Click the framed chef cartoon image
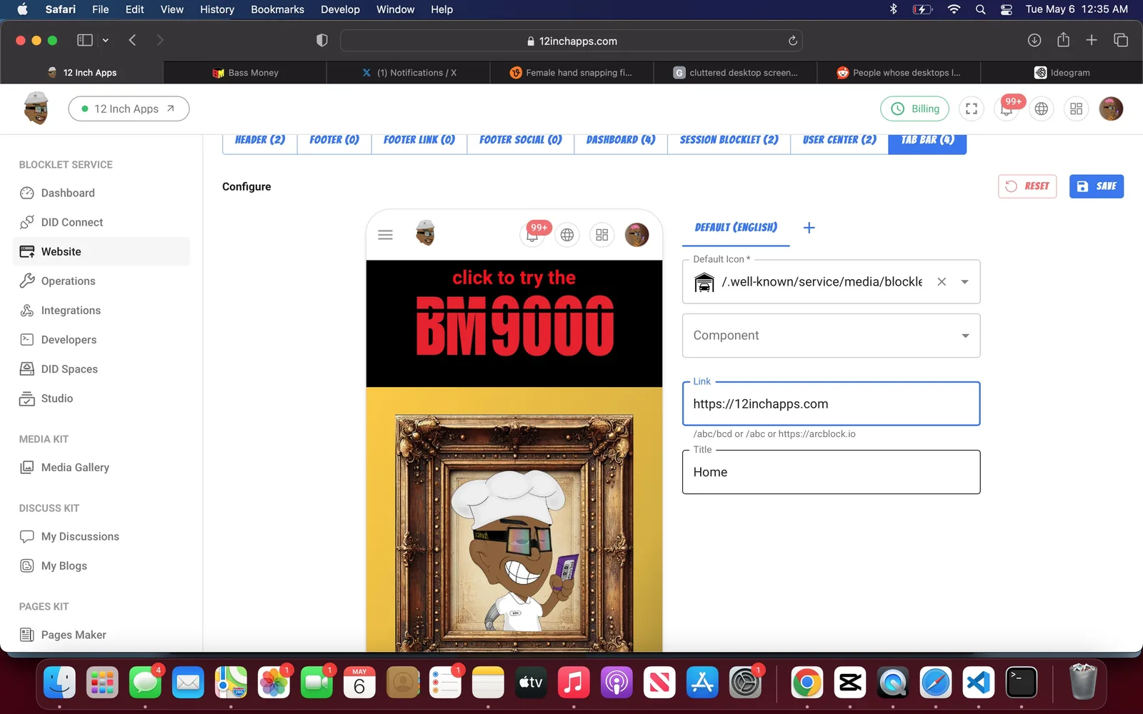The width and height of the screenshot is (1143, 714). click(514, 532)
